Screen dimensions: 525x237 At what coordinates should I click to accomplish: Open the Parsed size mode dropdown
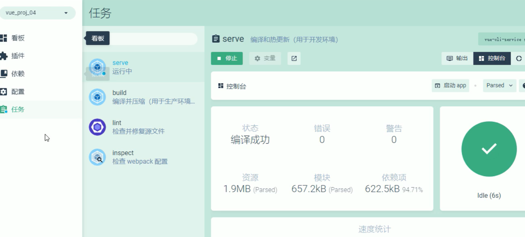(x=499, y=86)
